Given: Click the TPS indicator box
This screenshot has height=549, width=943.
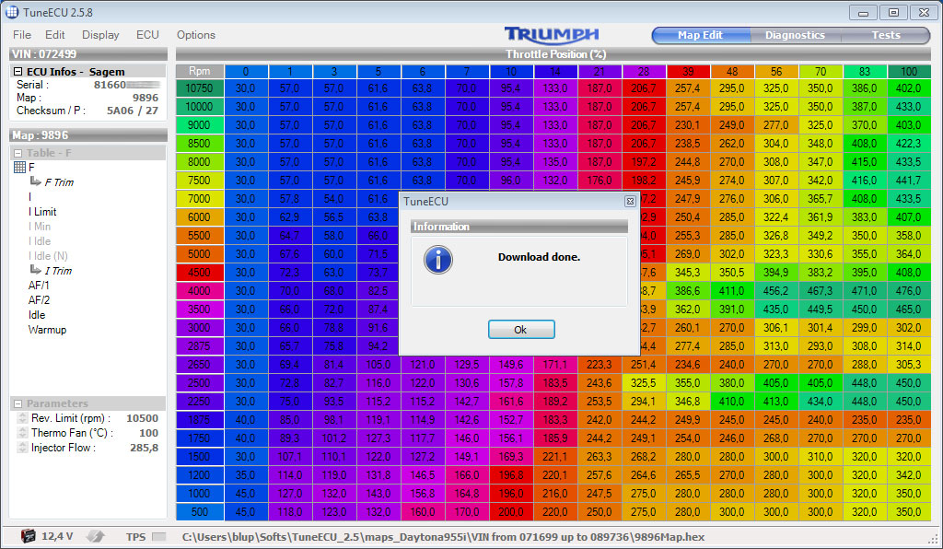Looking at the screenshot, I should 158,536.
